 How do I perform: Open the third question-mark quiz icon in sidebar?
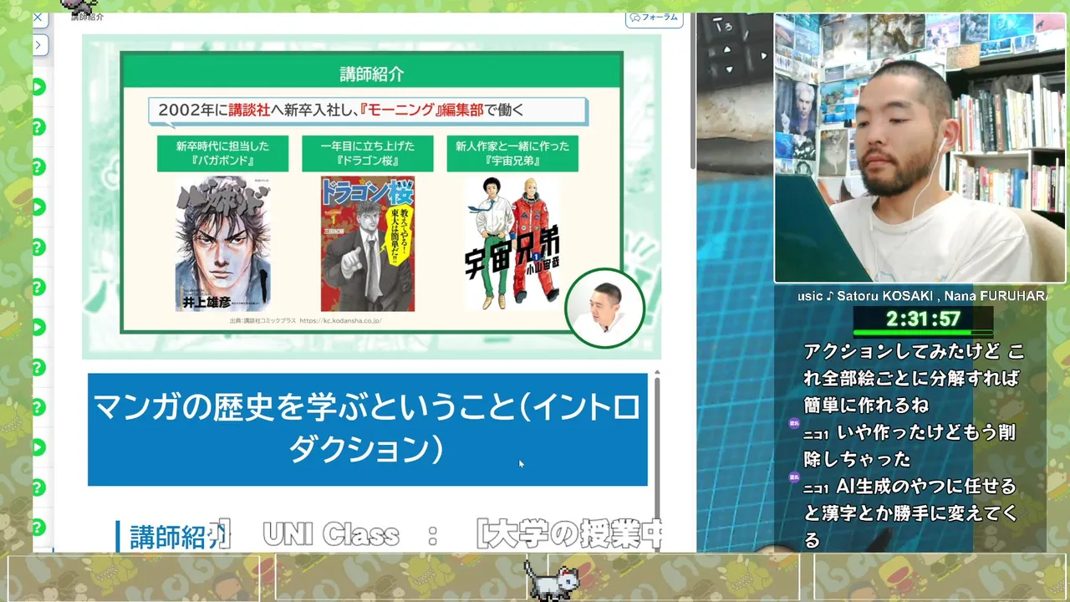click(38, 247)
